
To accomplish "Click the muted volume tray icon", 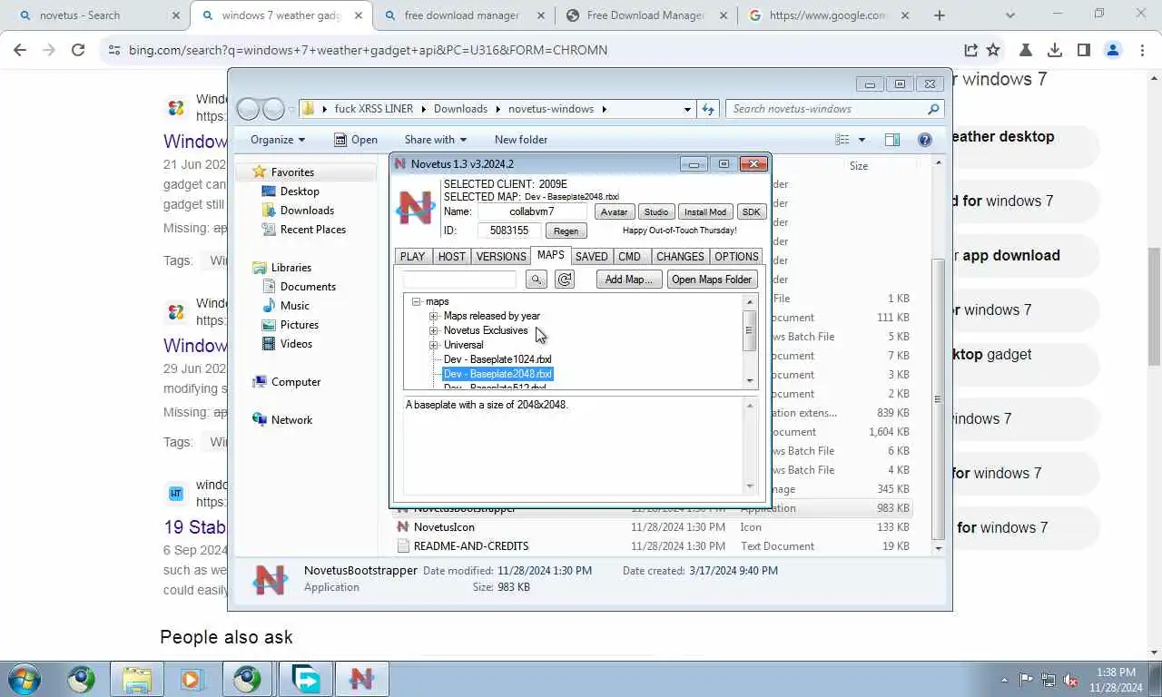I will [x=1070, y=680].
